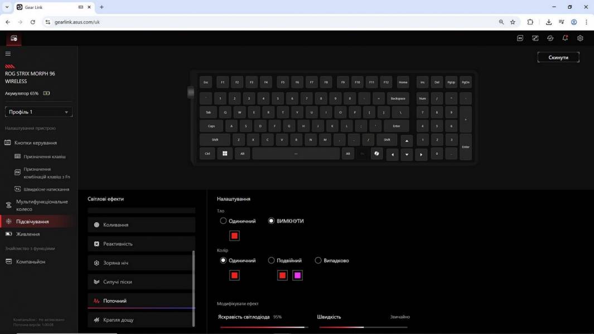This screenshot has height=334, width=594.
Task: Open settings gear in app header
Action: click(x=580, y=38)
